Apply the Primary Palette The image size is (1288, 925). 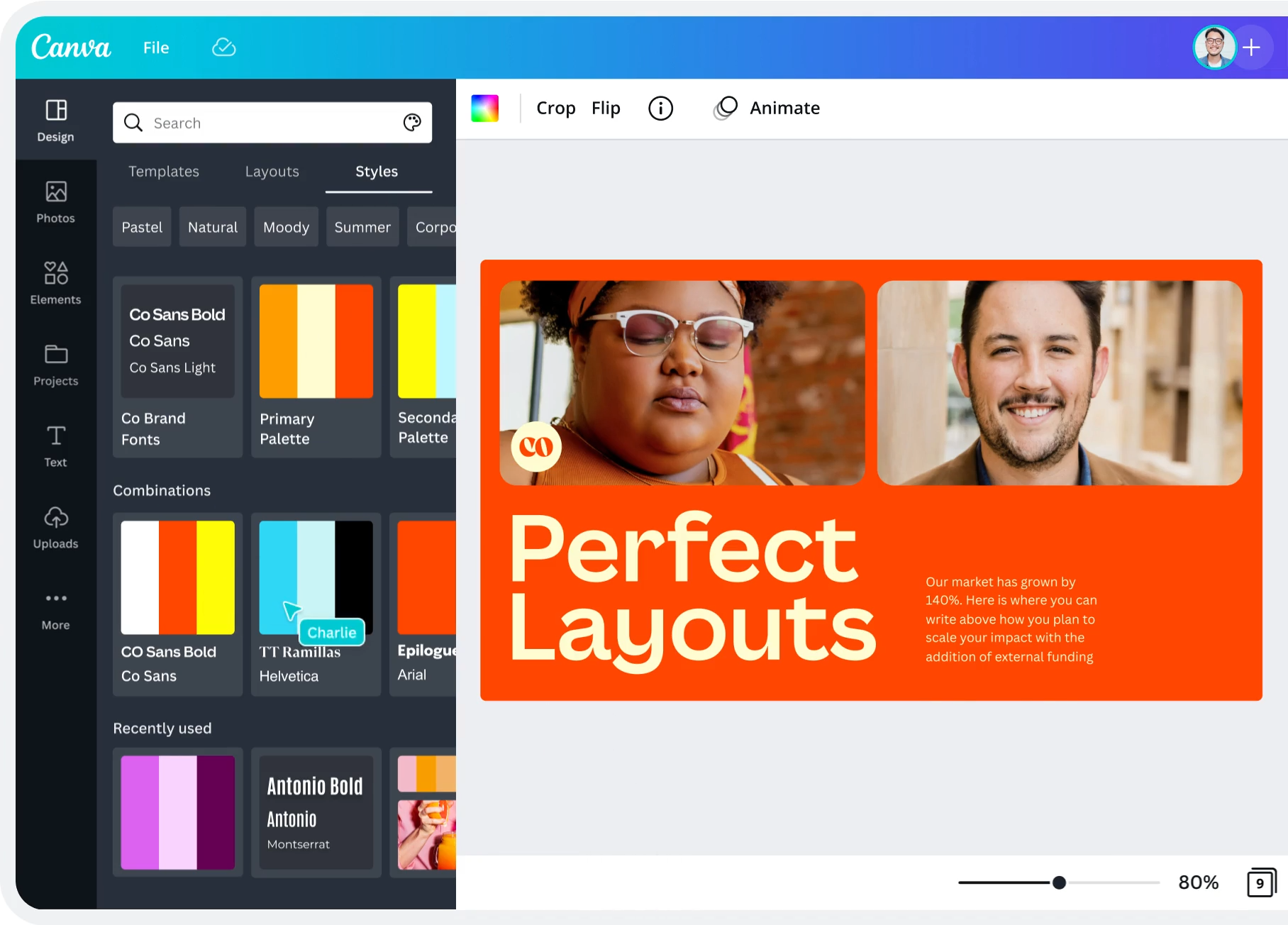(316, 367)
